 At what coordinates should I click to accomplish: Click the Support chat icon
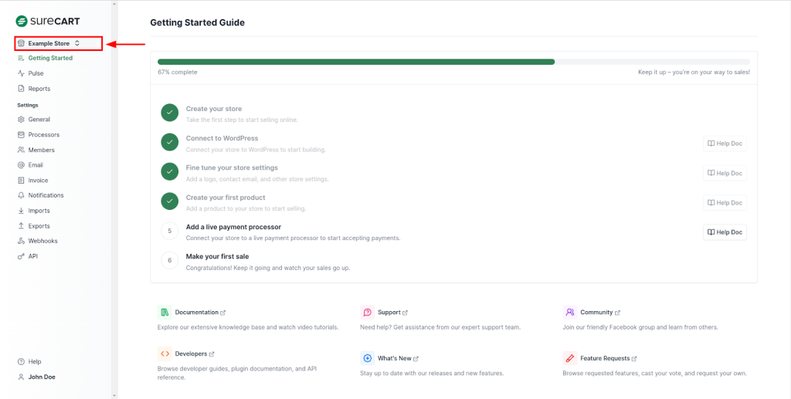click(x=367, y=313)
